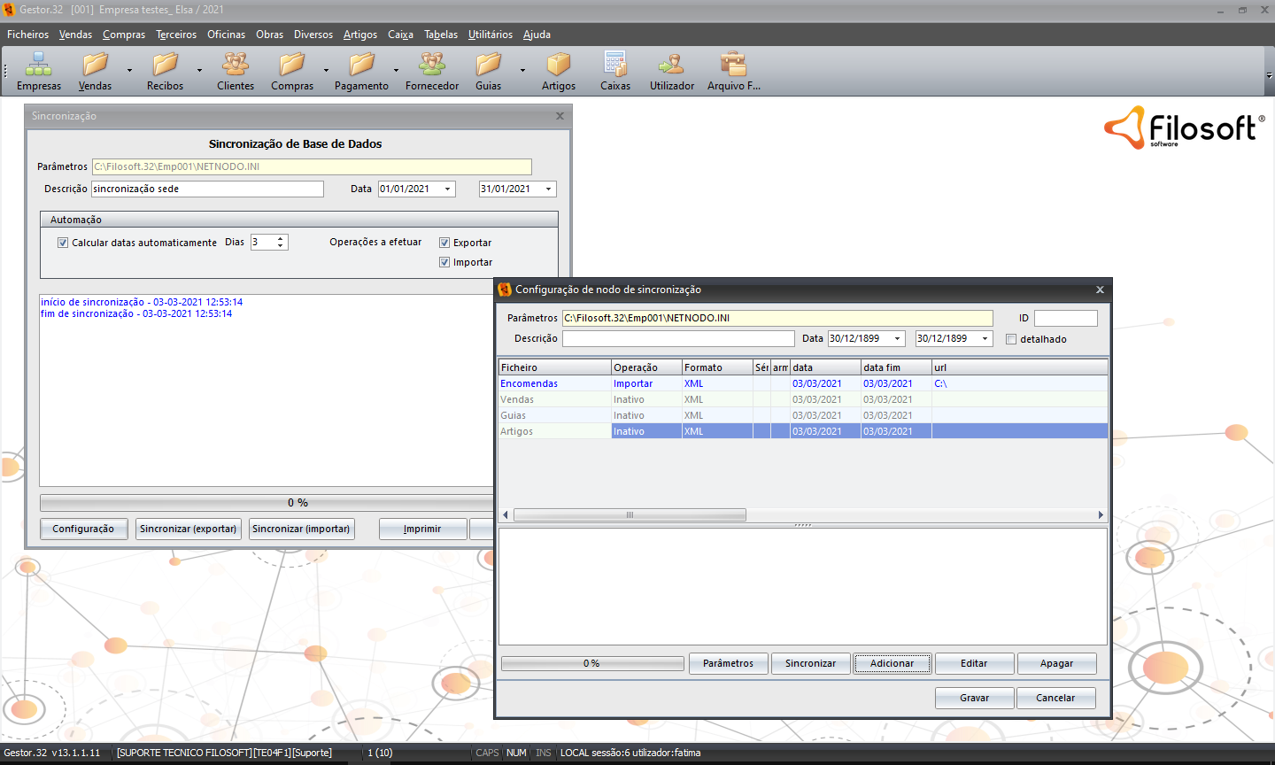Open the Tabelas menu
The height and width of the screenshot is (765, 1275).
point(440,35)
